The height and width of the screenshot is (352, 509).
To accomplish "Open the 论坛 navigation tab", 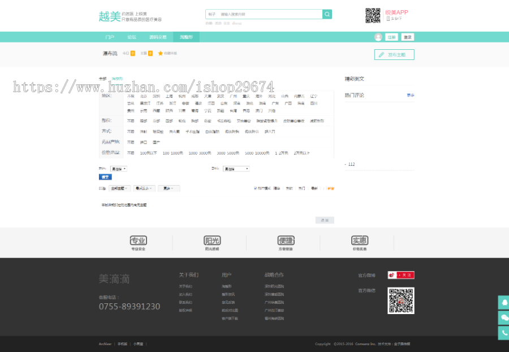I will pos(132,37).
